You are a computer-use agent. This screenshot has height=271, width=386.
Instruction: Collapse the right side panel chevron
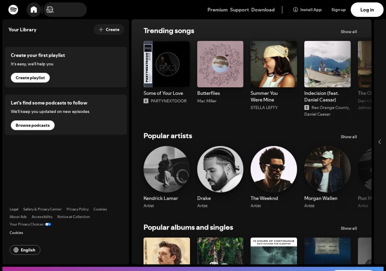[380, 142]
